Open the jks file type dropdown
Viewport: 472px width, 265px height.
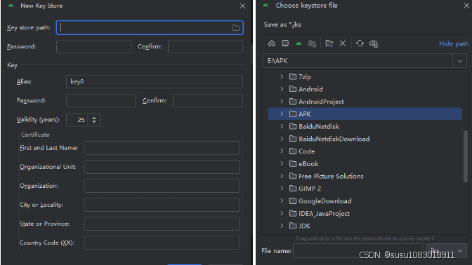[447, 250]
